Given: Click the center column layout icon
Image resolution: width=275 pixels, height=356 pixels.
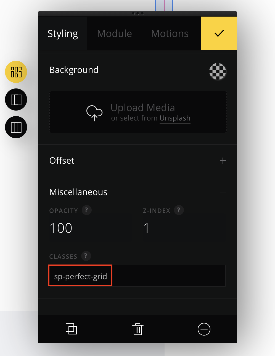Looking at the screenshot, I should point(16,100).
